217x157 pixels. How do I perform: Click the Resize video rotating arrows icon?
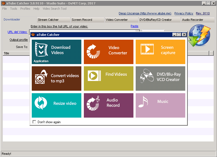pos(41,103)
